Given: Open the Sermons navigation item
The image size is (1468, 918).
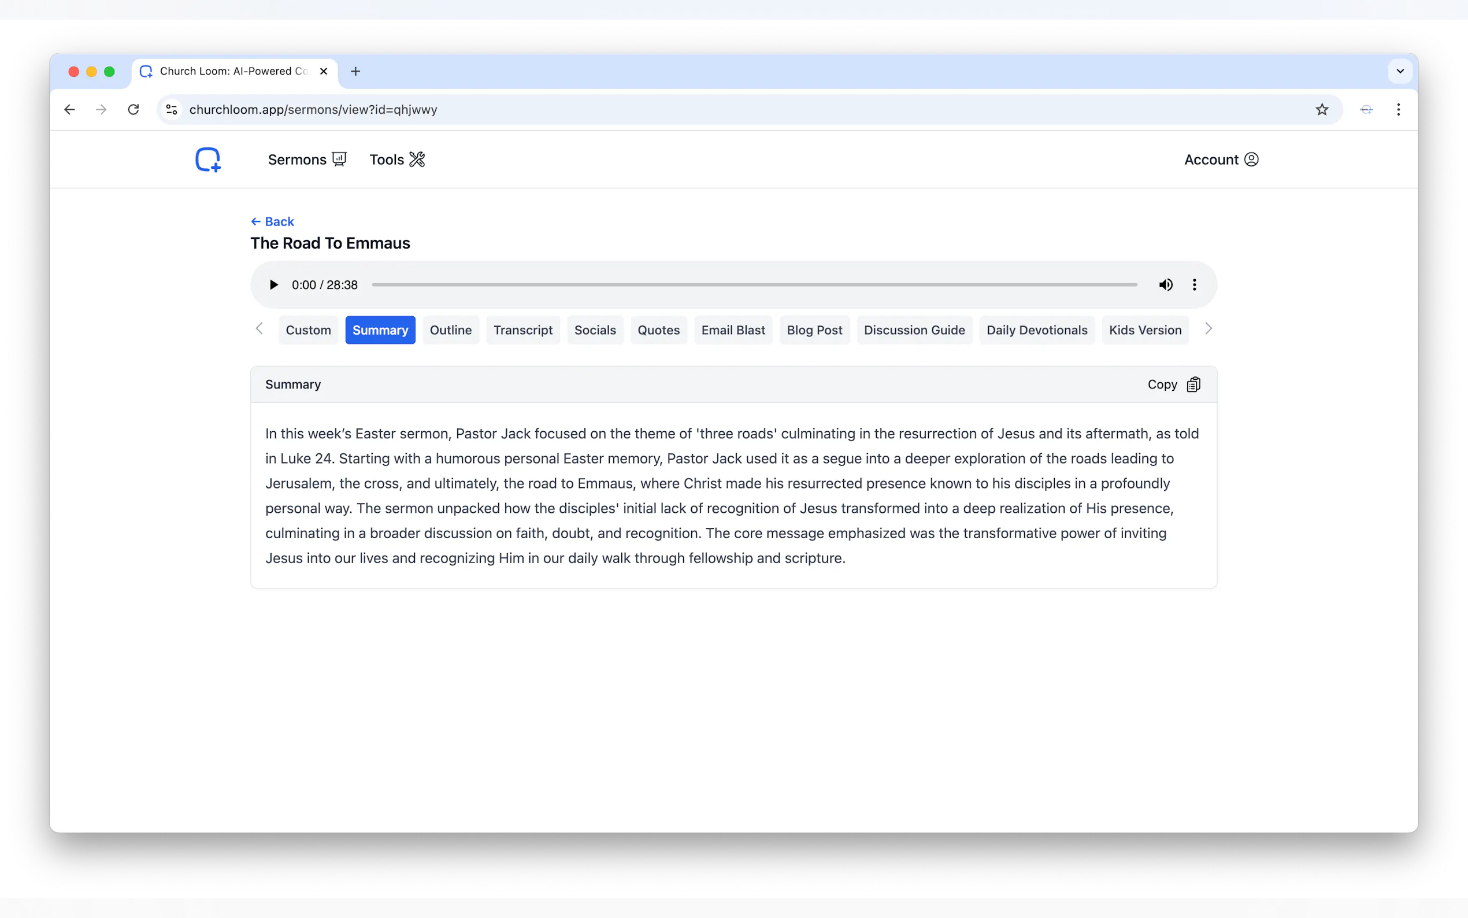Looking at the screenshot, I should 306,160.
